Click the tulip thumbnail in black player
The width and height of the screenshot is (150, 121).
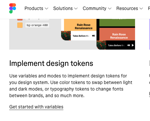click(x=101, y=45)
